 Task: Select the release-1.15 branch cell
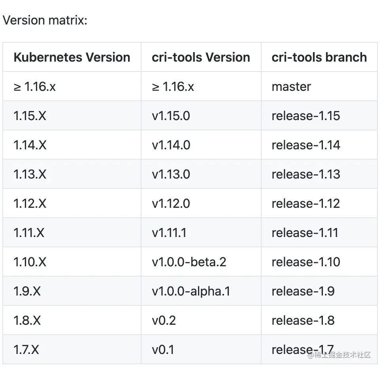point(306,116)
